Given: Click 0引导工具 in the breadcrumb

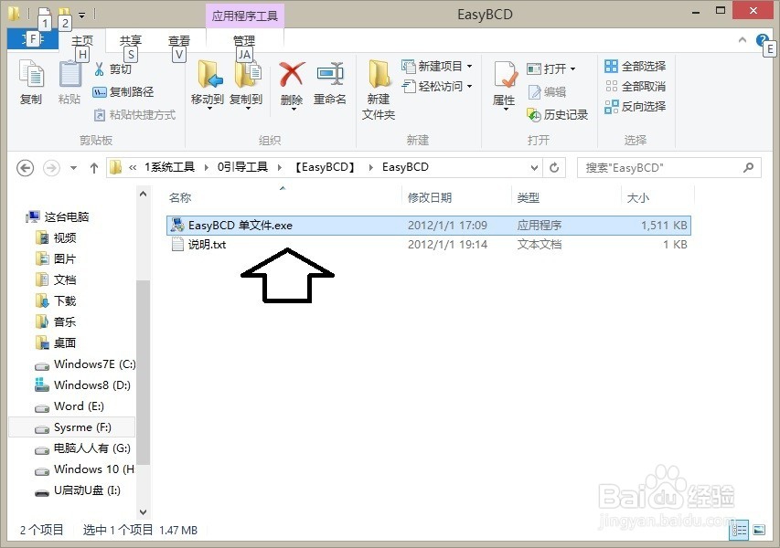Looking at the screenshot, I should pos(242,167).
